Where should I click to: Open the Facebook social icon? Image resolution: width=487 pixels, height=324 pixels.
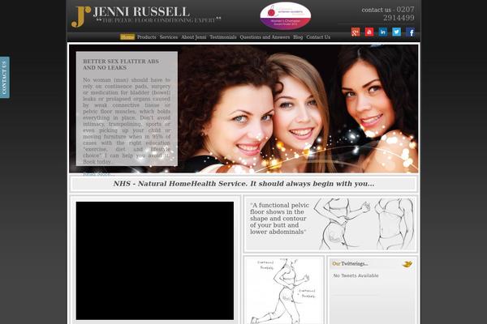(410, 32)
